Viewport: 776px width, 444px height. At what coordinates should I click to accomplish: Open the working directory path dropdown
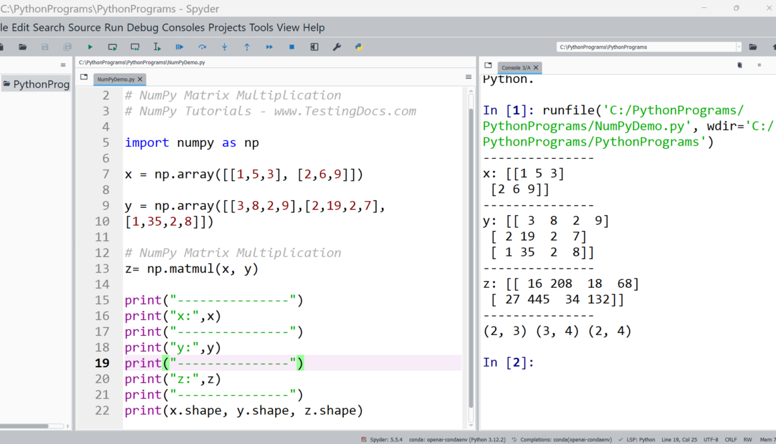click(x=739, y=47)
